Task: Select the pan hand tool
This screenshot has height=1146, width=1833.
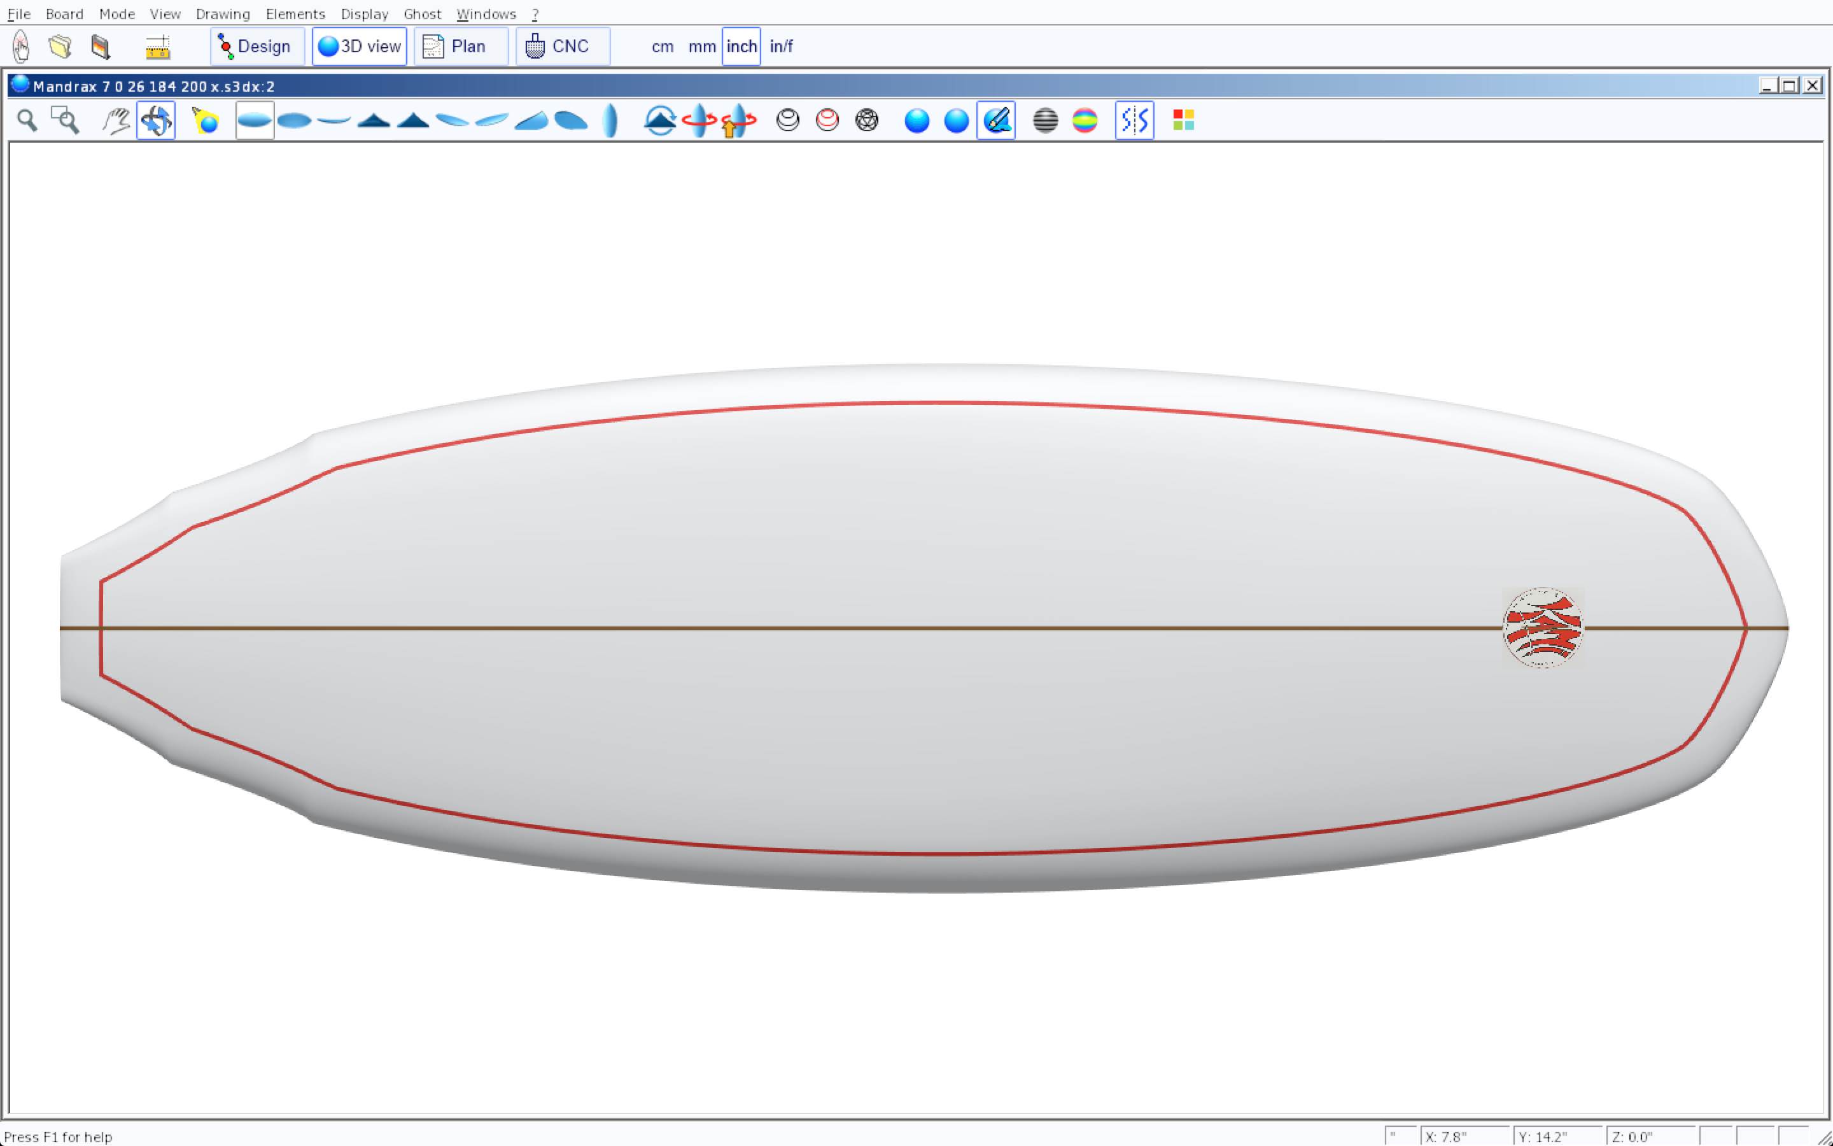Action: tap(116, 120)
